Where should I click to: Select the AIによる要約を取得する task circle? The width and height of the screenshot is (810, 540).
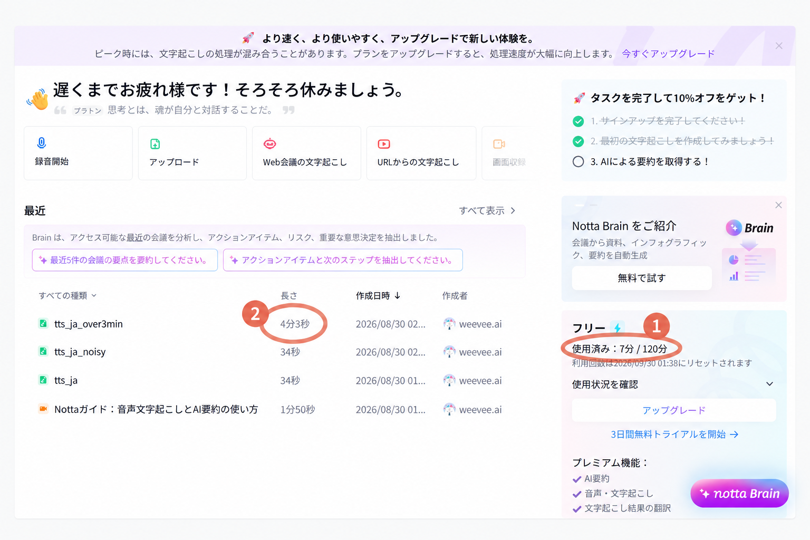pyautogui.click(x=578, y=161)
